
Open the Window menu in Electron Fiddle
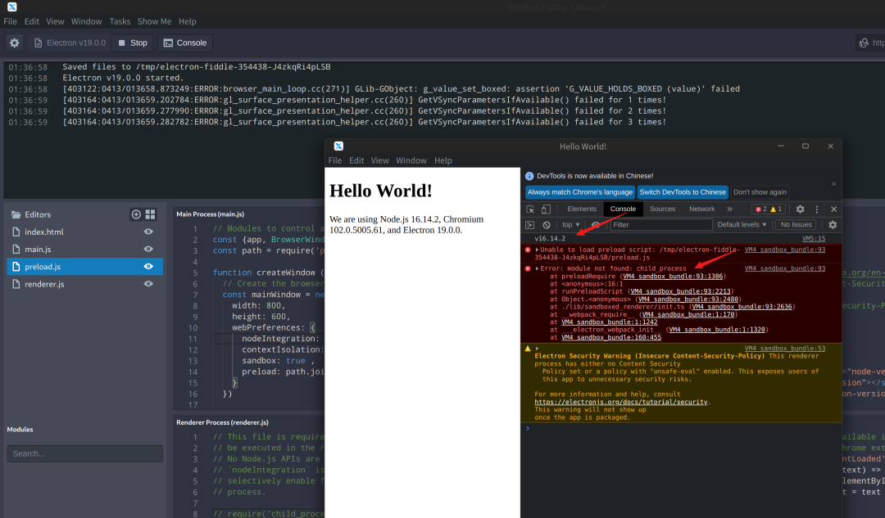(x=86, y=21)
